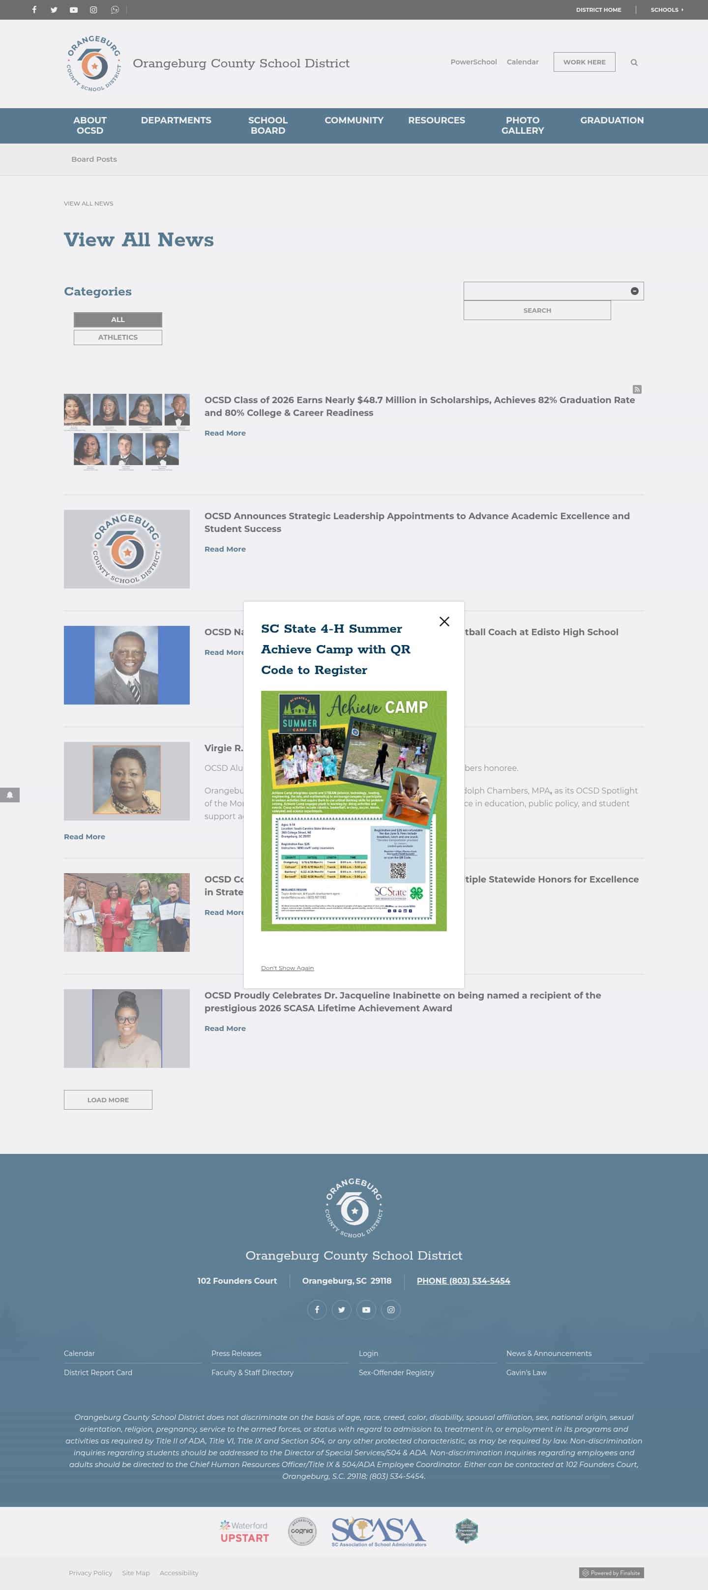Open the About OCSD menu
Image resolution: width=708 pixels, height=1590 pixels.
(x=90, y=125)
